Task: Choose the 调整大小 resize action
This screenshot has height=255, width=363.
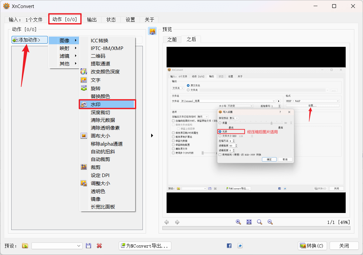Action: pos(107,183)
